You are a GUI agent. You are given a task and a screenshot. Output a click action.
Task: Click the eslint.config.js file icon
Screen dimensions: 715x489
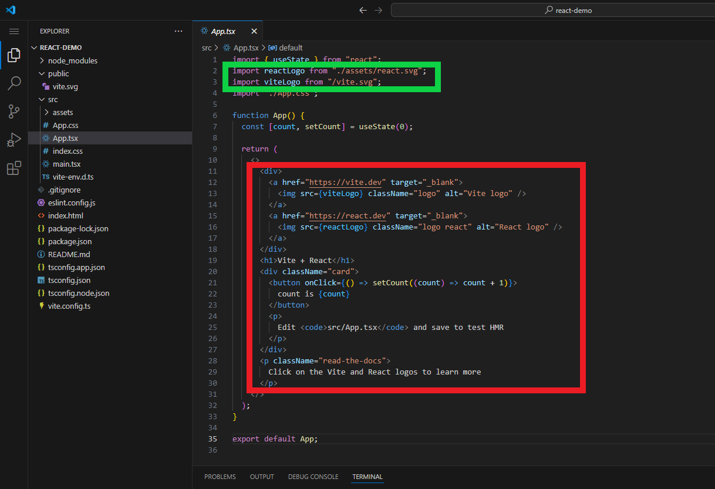(41, 203)
